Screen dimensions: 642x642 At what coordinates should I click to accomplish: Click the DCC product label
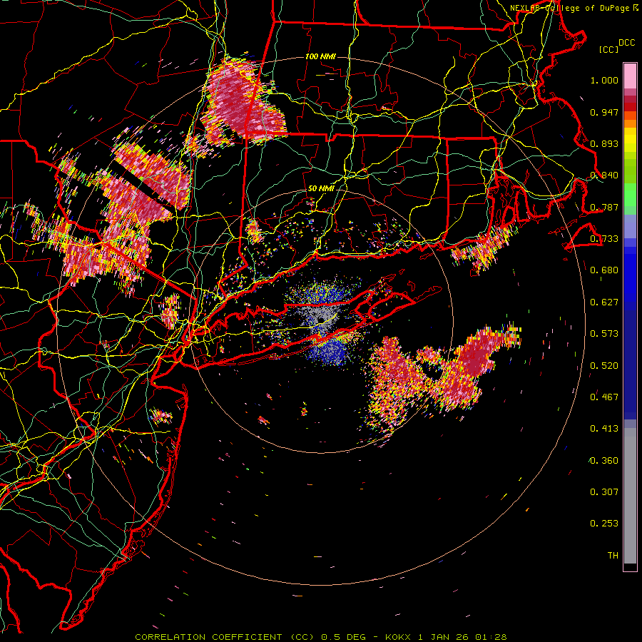click(626, 42)
